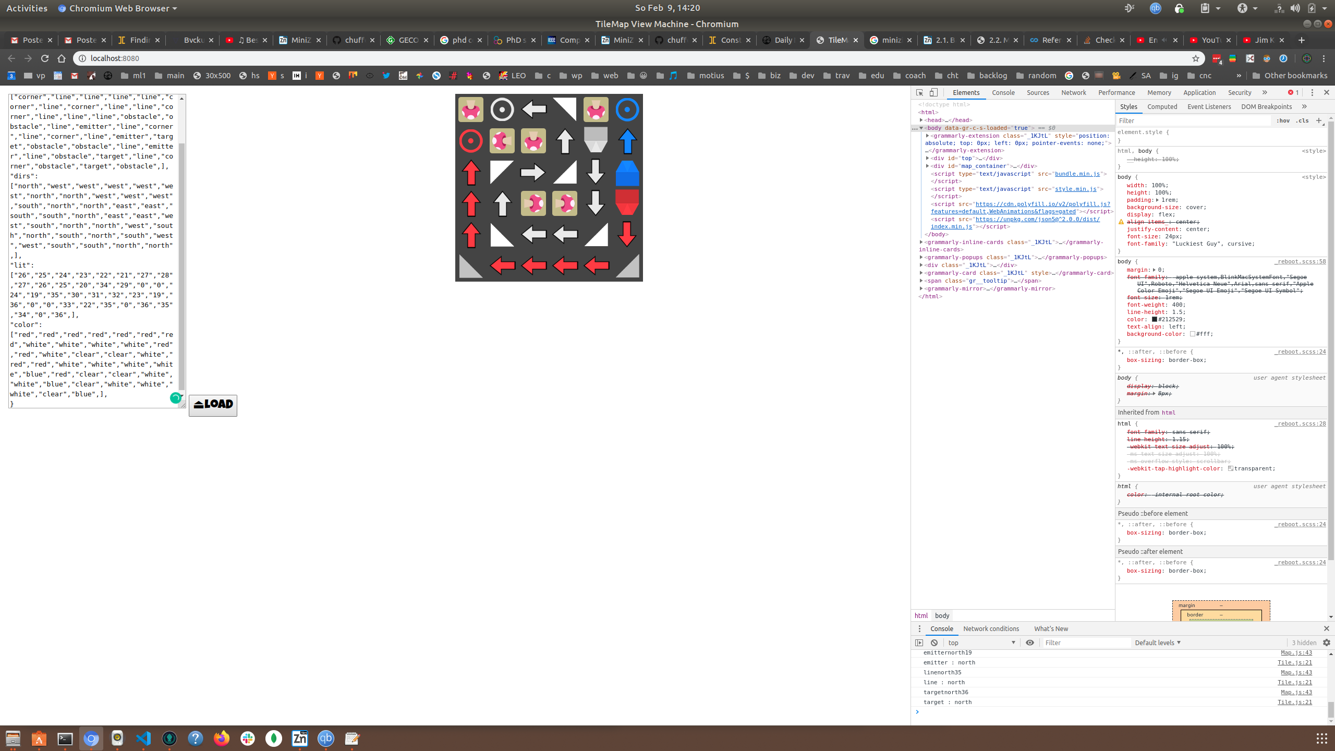Click the white right-arrow tile in the tile map
Viewport: 1335px width, 751px height.
point(533,172)
